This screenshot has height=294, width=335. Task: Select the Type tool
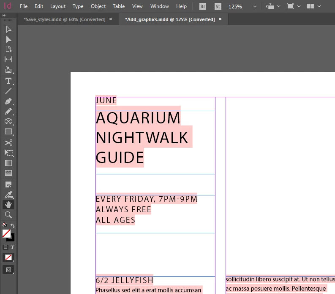[x=8, y=81]
